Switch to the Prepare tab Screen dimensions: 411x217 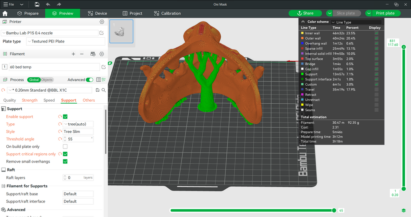tap(28, 13)
